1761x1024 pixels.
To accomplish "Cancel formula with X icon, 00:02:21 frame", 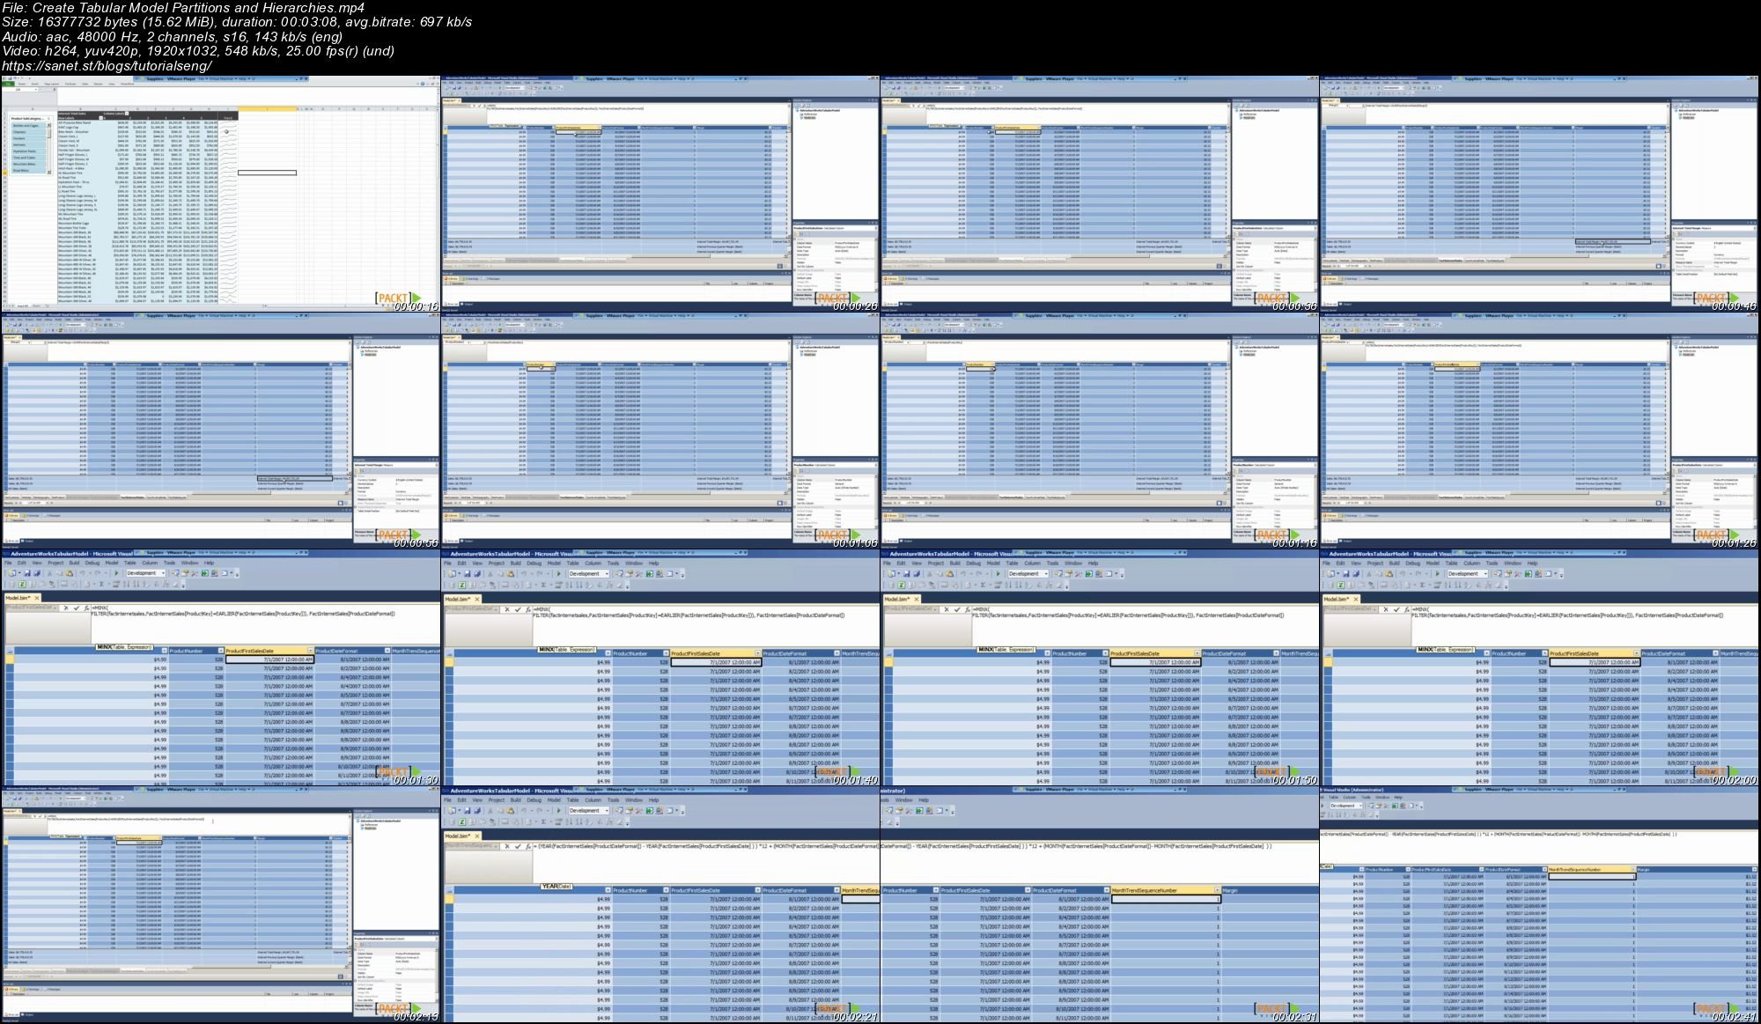I will pyautogui.click(x=507, y=846).
